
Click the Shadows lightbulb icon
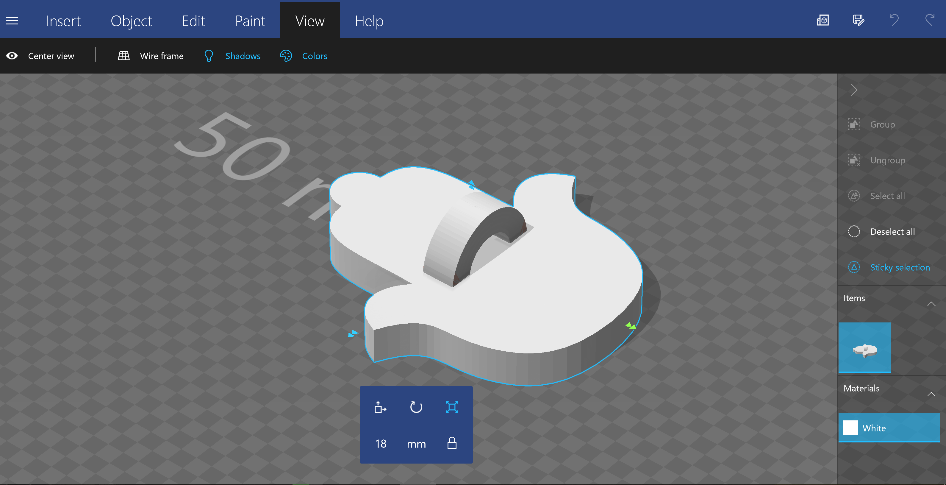[x=209, y=56]
